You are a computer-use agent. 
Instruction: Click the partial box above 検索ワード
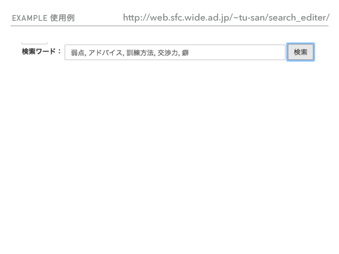34,43
